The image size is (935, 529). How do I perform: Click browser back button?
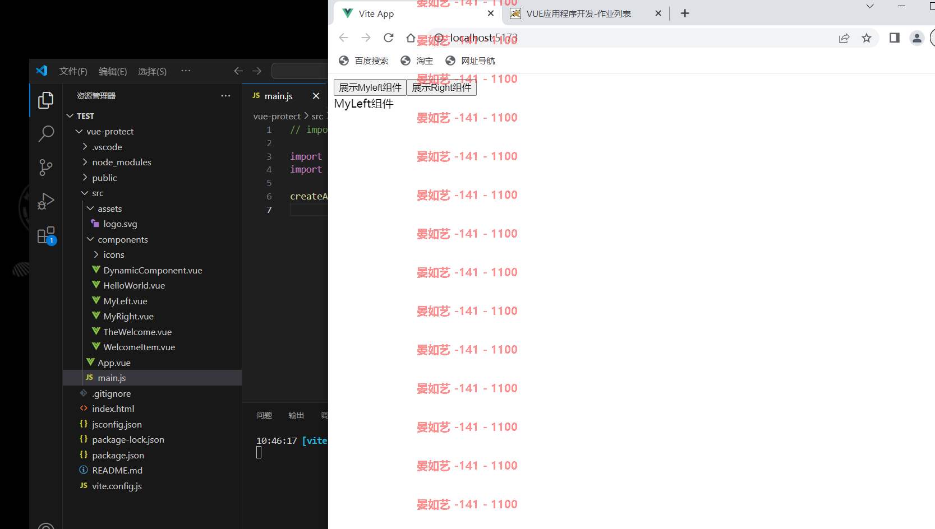344,38
